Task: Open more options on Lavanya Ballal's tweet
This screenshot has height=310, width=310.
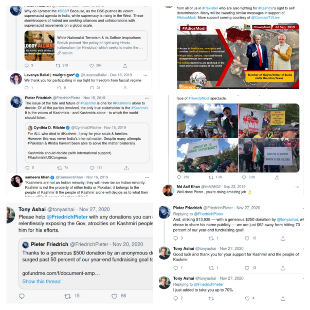Action: pos(145,76)
